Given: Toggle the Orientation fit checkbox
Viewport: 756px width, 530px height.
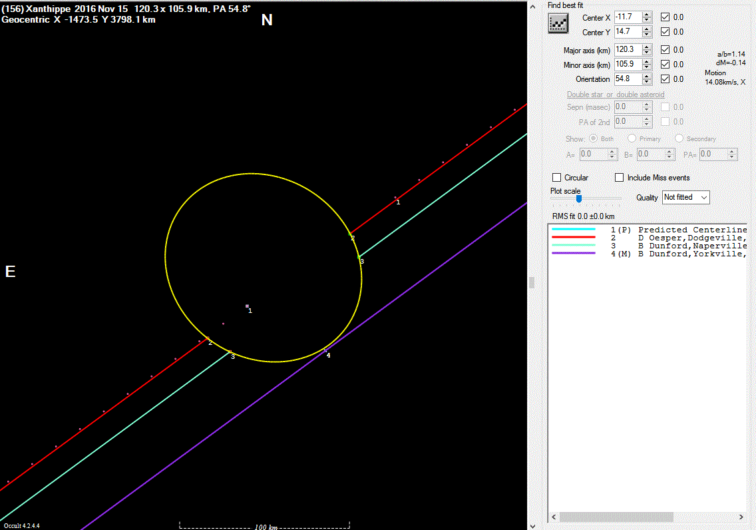Looking at the screenshot, I should click(x=665, y=79).
